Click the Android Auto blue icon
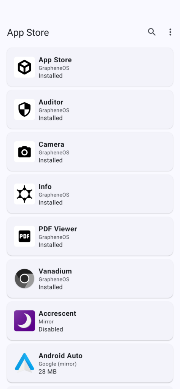Screen dimensions: 180x389 click(x=24, y=363)
